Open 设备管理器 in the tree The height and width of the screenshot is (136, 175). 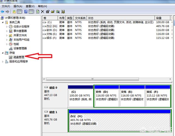coord(20,48)
